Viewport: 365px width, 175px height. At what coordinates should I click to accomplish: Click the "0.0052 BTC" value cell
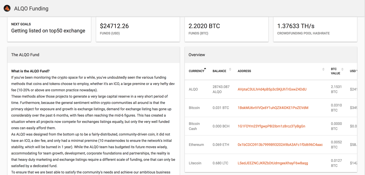coord(336,145)
